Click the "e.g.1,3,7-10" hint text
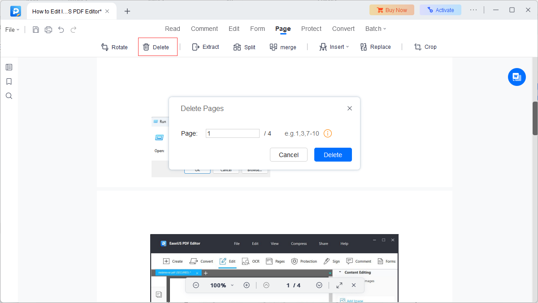 pos(302,133)
